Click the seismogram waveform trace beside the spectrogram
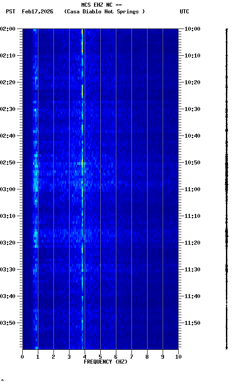 [226, 189]
